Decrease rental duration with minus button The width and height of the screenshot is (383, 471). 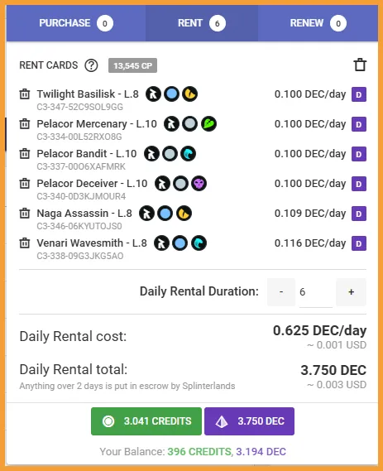[281, 292]
